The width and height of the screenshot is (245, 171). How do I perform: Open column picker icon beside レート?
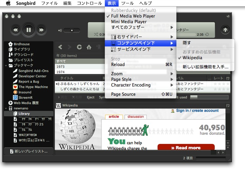(228, 78)
